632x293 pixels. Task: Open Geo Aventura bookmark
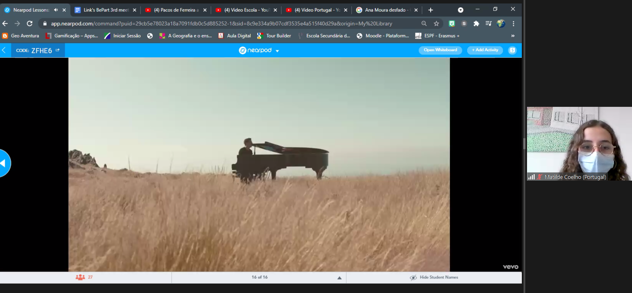(x=21, y=36)
